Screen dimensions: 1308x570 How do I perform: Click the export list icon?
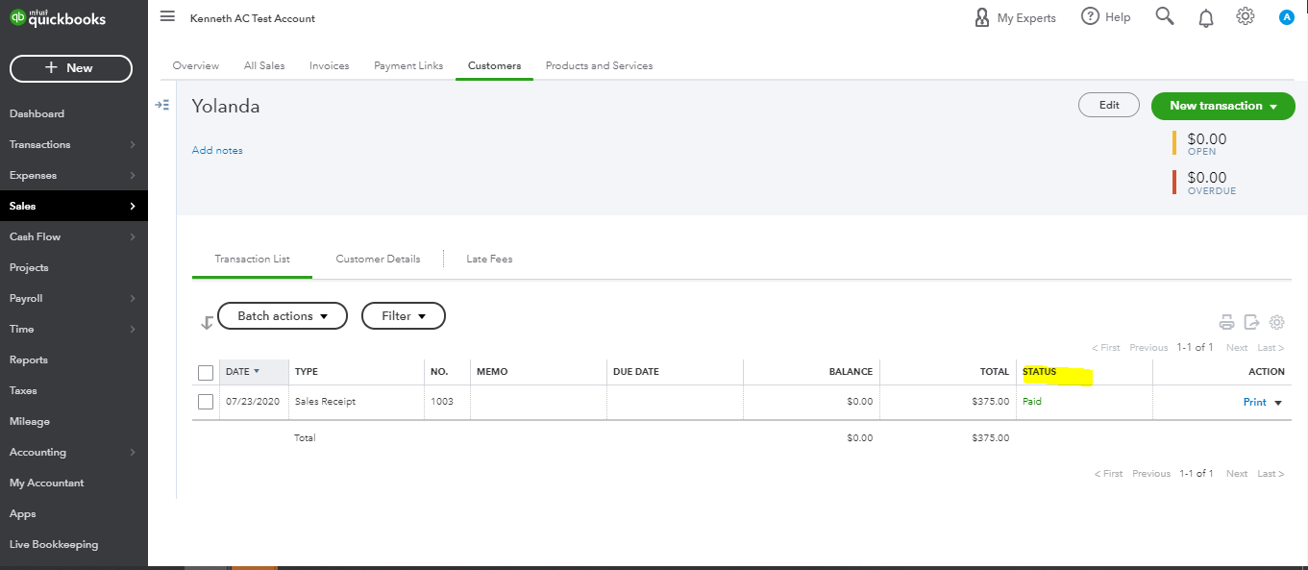[1251, 323]
